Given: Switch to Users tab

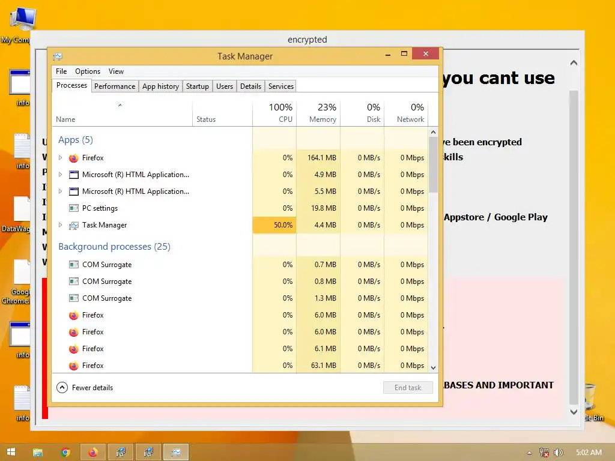Looking at the screenshot, I should (x=225, y=86).
